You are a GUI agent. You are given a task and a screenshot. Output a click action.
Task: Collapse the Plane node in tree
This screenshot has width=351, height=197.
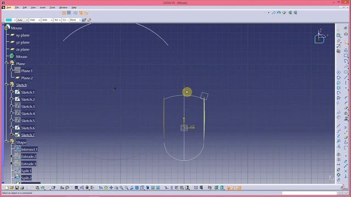click(x=7, y=63)
